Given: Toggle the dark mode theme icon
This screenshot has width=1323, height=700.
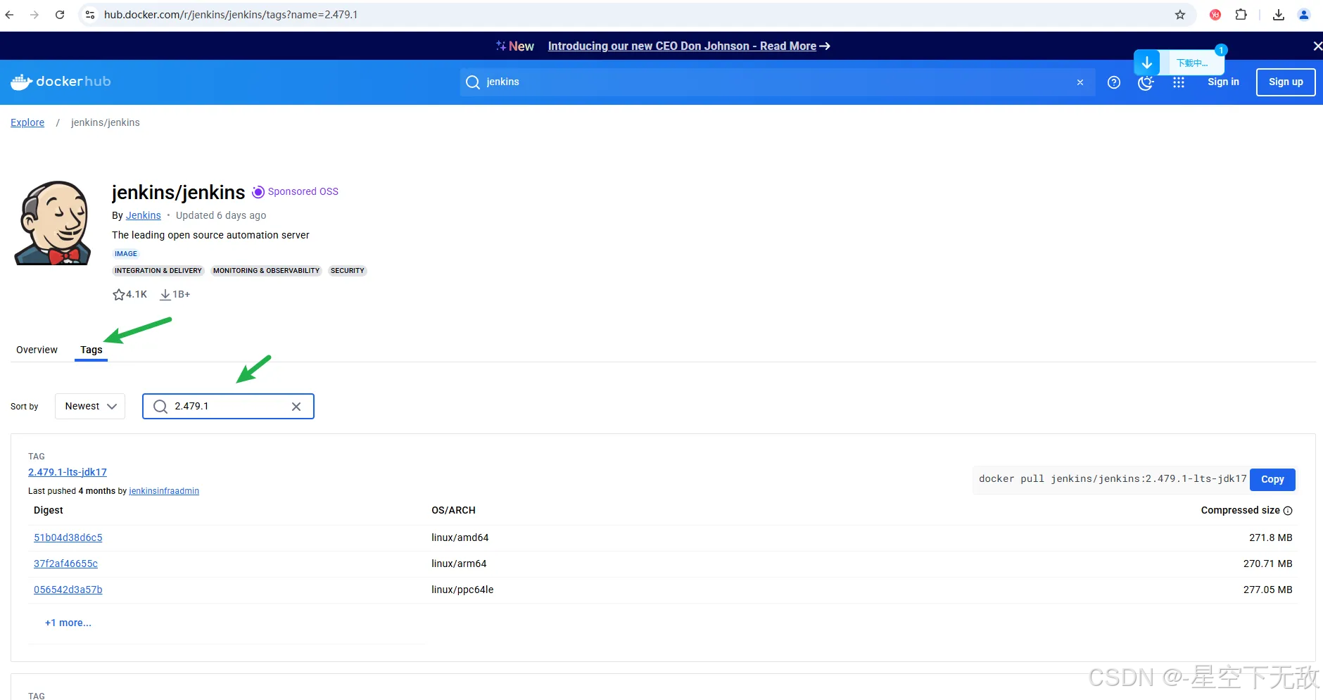Looking at the screenshot, I should point(1146,82).
